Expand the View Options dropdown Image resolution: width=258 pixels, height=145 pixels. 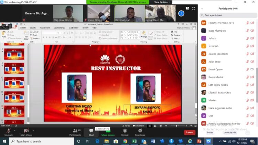tap(161, 2)
